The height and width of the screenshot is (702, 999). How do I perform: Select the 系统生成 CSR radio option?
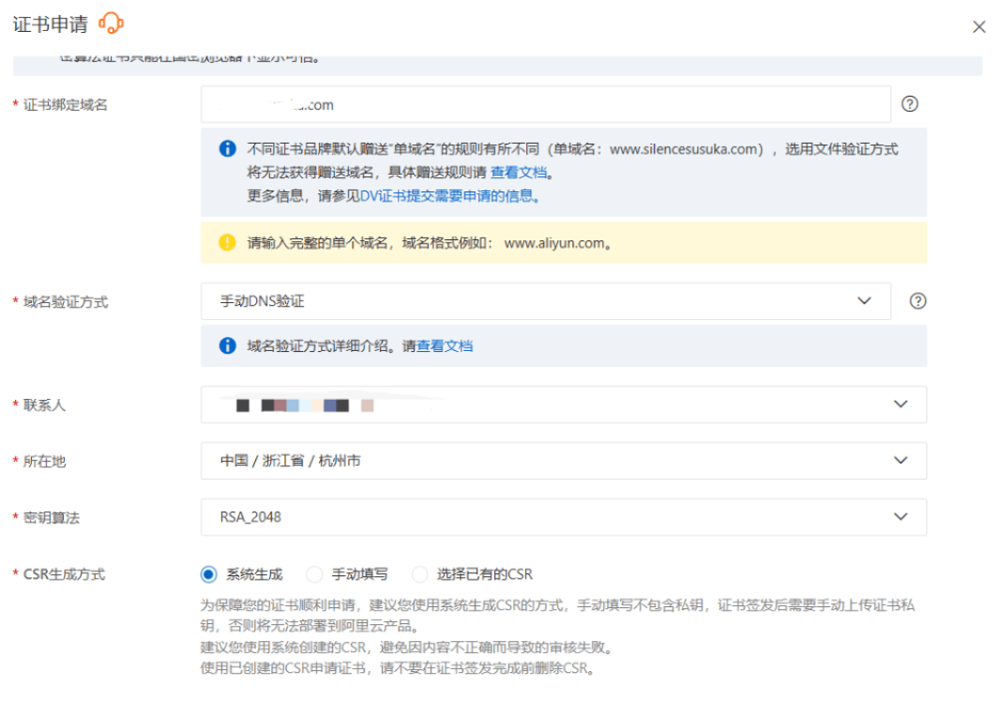(x=209, y=574)
